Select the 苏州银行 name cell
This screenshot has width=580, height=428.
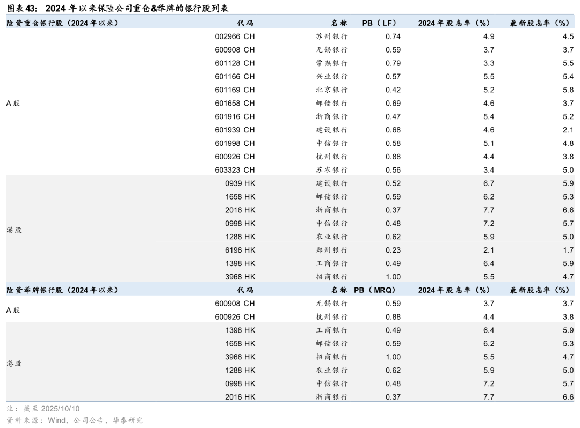pyautogui.click(x=332, y=36)
